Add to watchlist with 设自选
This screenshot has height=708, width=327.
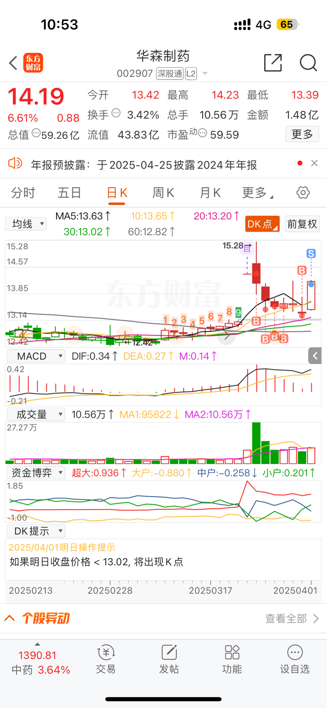coord(295,660)
